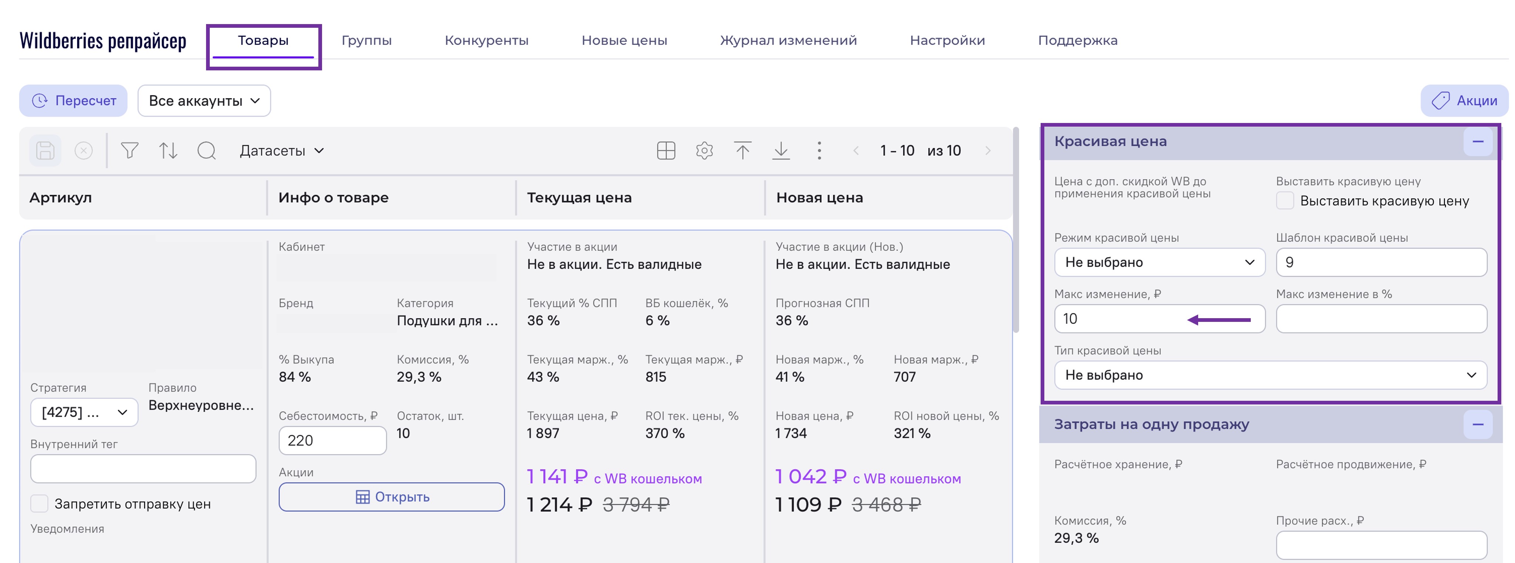Click the download arrow icon
1515x563 pixels.
[780, 150]
